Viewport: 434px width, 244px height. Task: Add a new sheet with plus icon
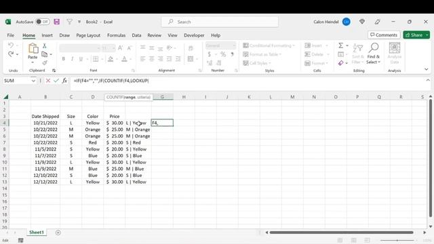coord(58,232)
